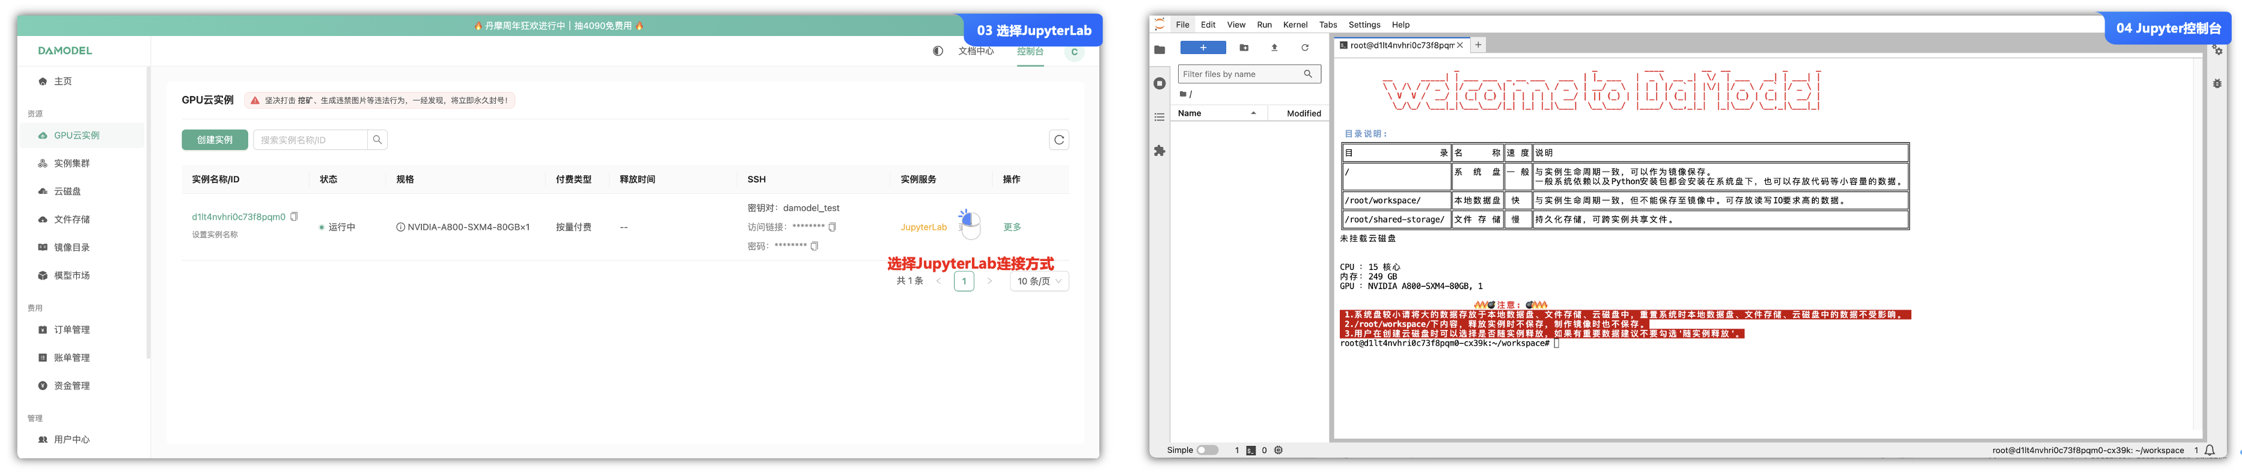The height and width of the screenshot is (474, 2242).
Task: Open 云磁盘 in the sidebar
Action: coord(60,191)
